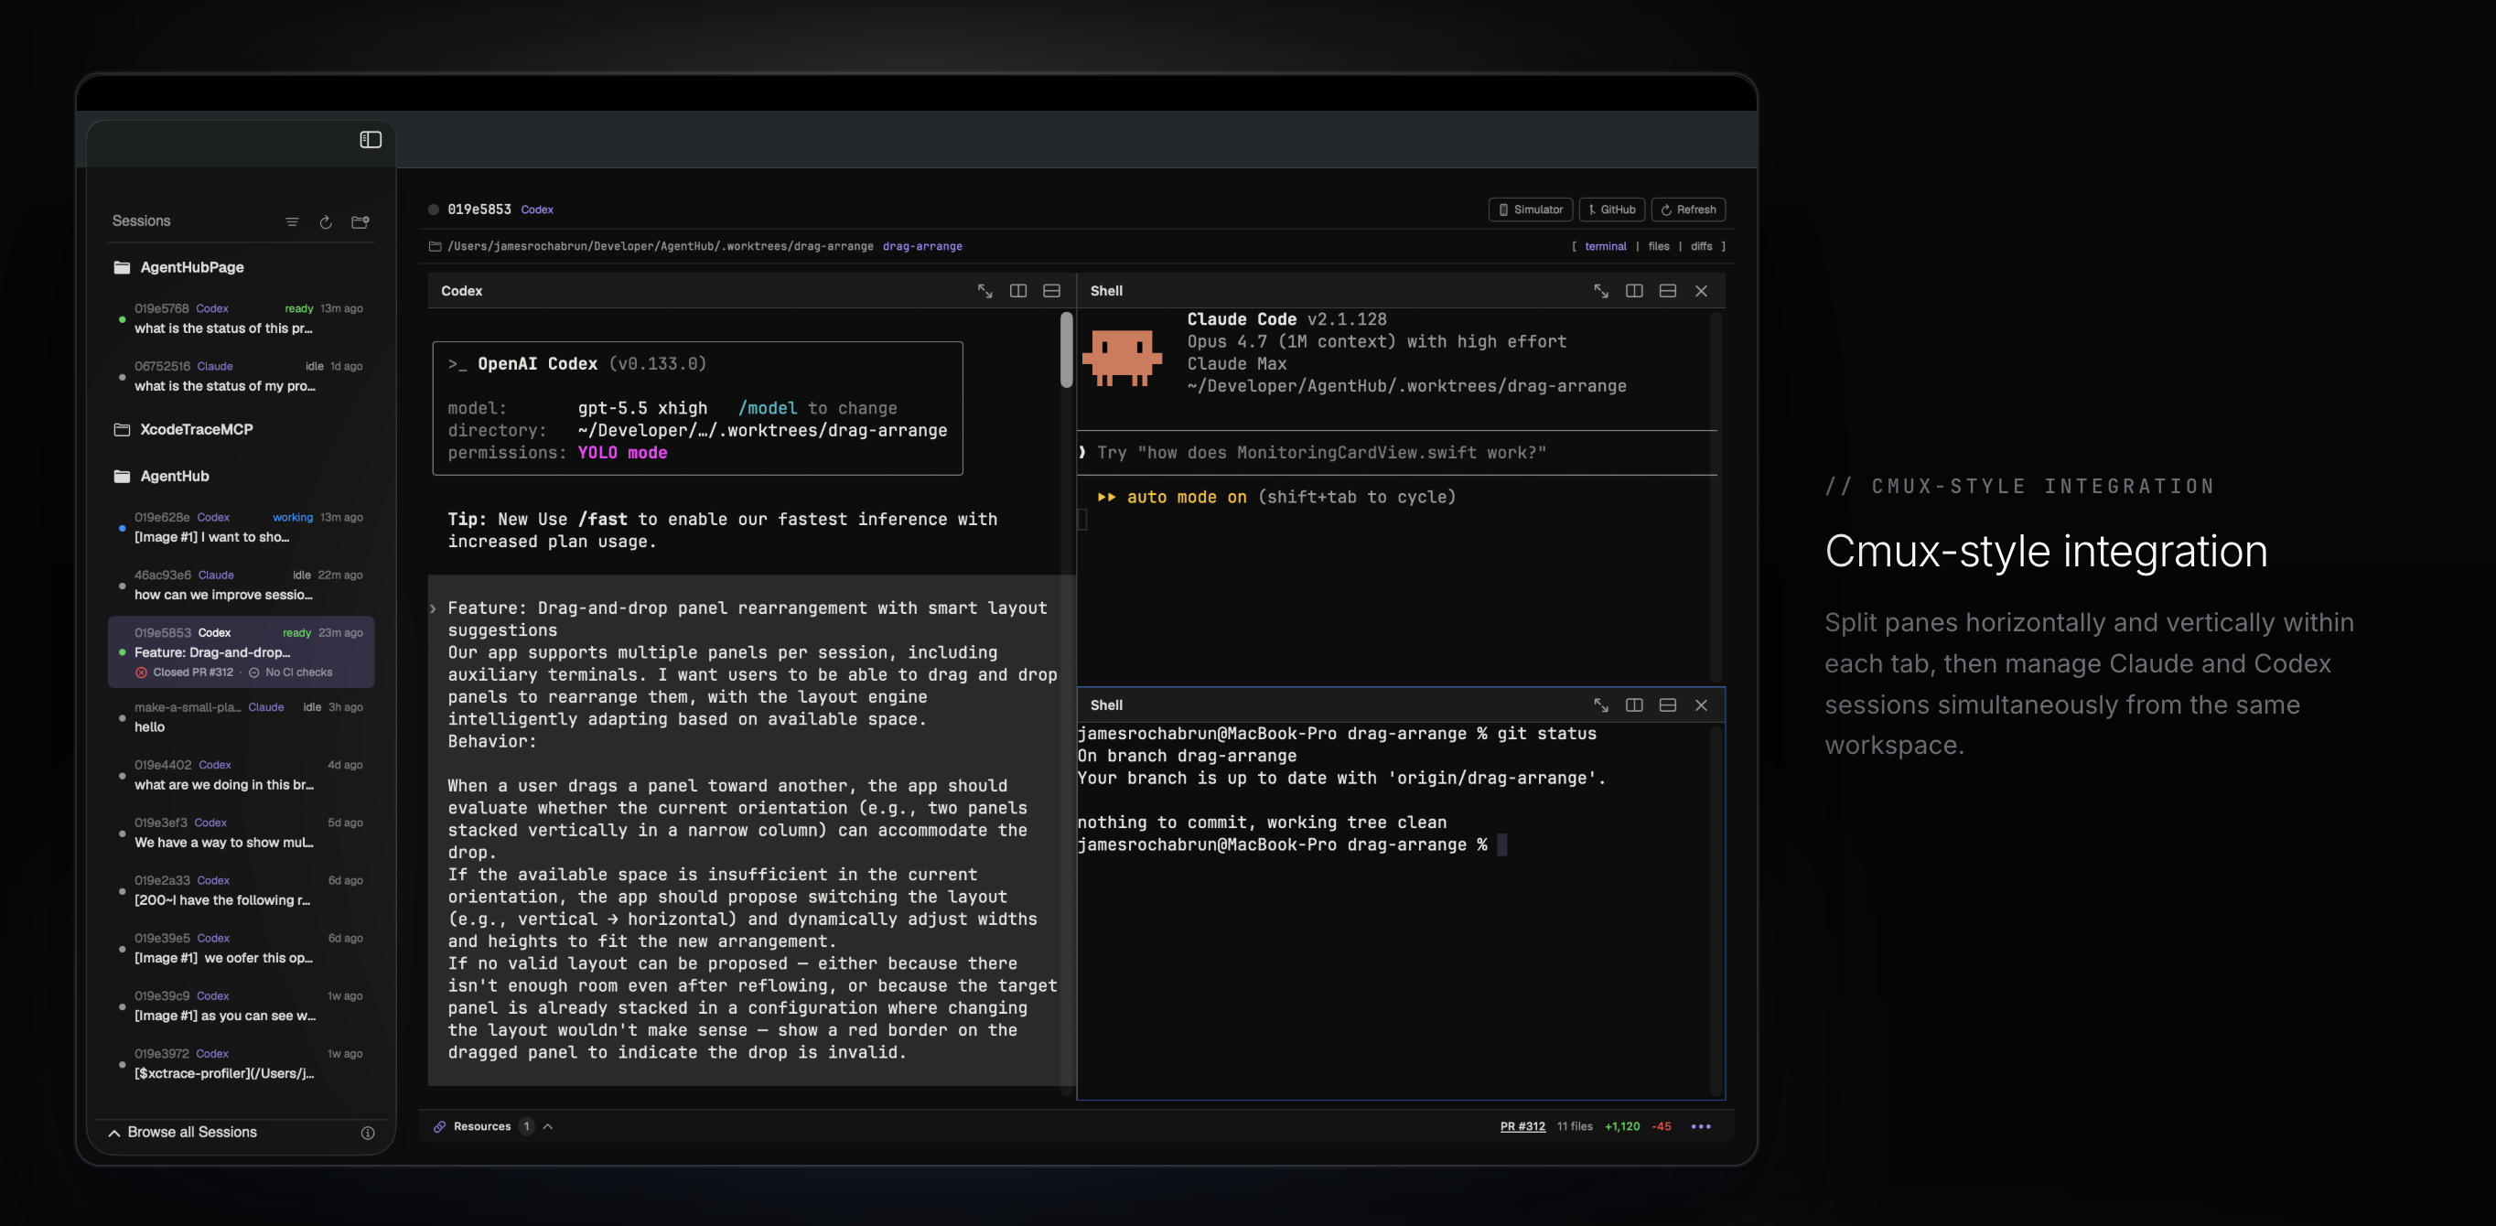2496x1226 pixels.
Task: Click the Claude Code prompt input line
Action: [1395, 453]
